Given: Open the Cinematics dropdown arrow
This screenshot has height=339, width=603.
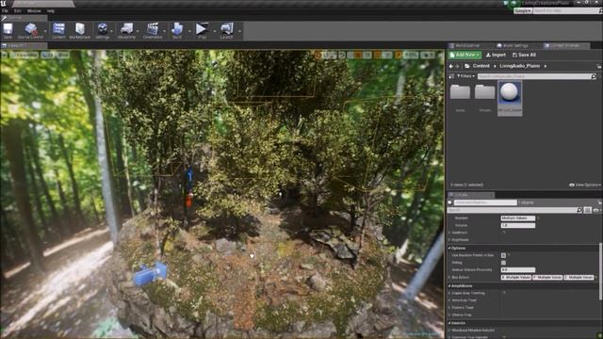Looking at the screenshot, I should [x=164, y=31].
